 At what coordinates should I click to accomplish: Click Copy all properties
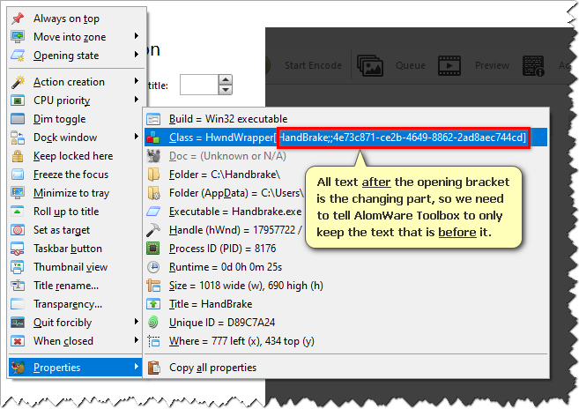[x=212, y=368]
